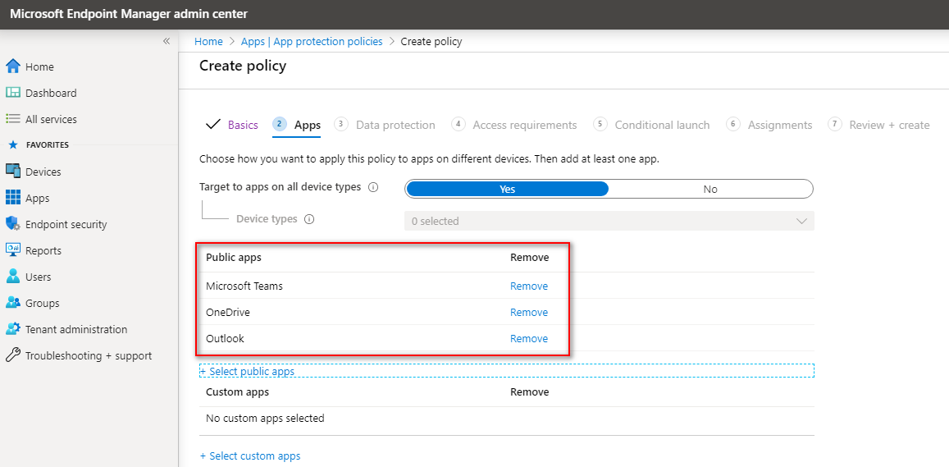This screenshot has height=467, width=949.
Task: Go to the Conditional launch tab
Action: point(662,125)
